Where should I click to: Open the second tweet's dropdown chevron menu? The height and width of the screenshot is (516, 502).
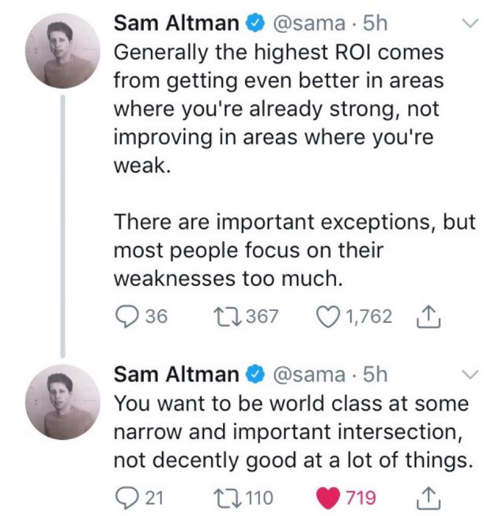coord(470,375)
